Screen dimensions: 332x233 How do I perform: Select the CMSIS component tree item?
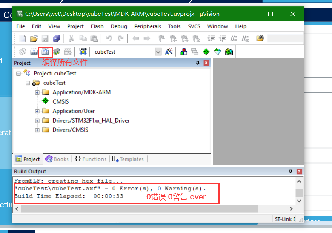(61, 101)
